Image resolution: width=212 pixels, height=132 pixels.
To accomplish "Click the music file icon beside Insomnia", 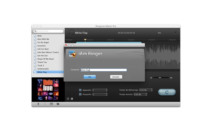I will [35, 46].
